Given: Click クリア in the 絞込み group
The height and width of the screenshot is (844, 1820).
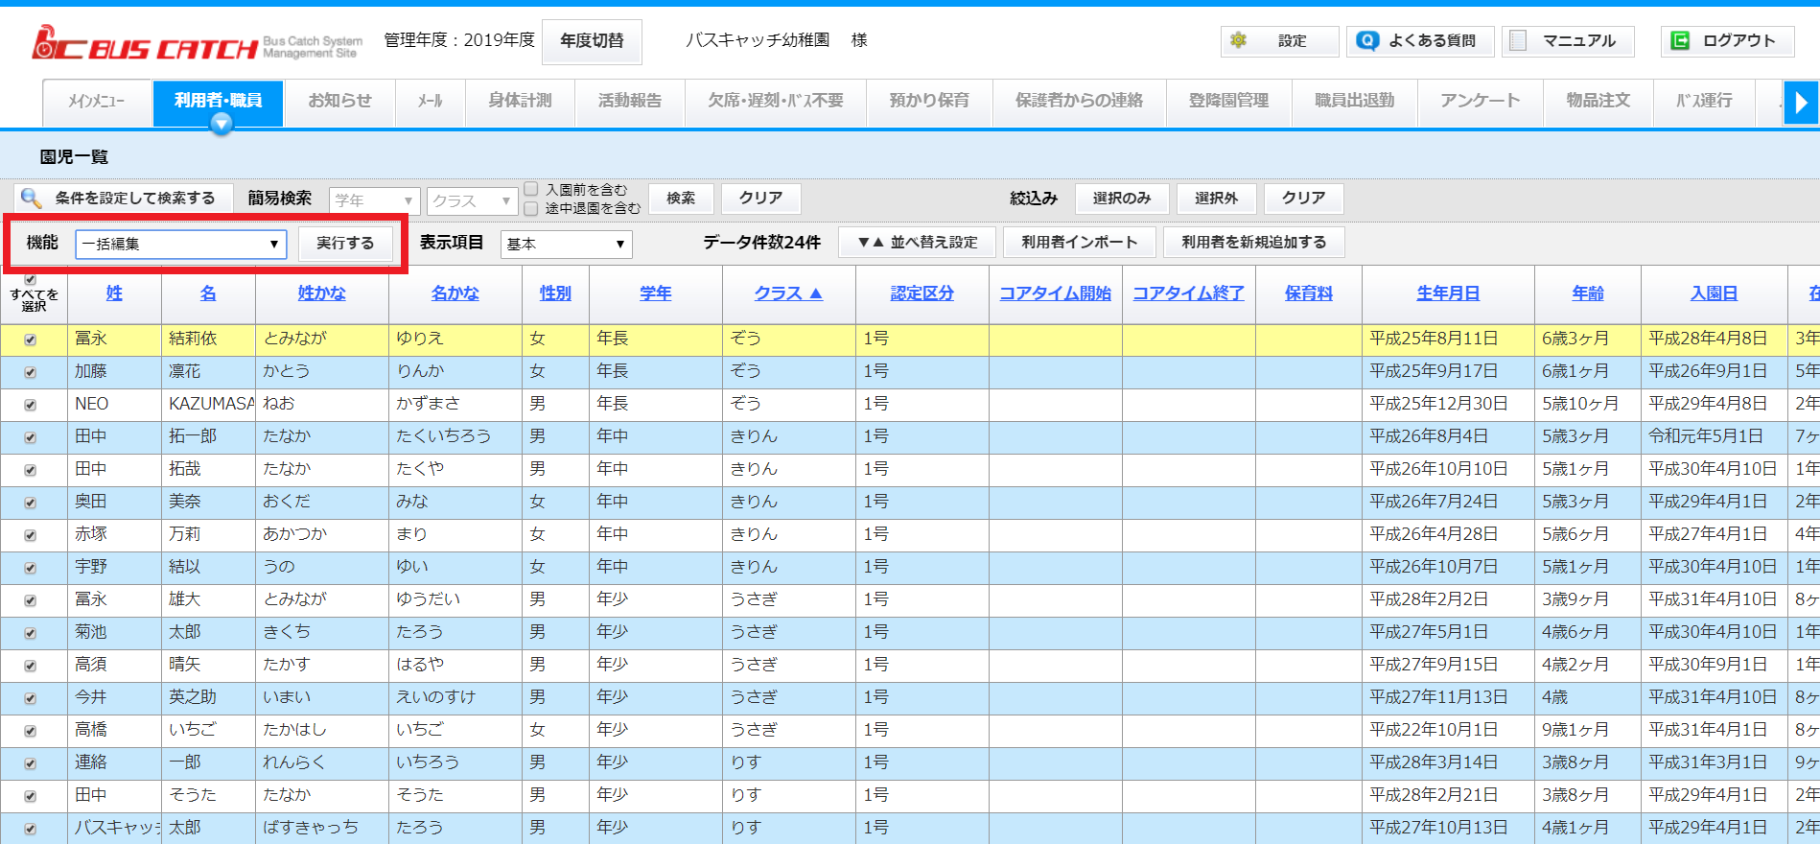Looking at the screenshot, I should point(1303,199).
